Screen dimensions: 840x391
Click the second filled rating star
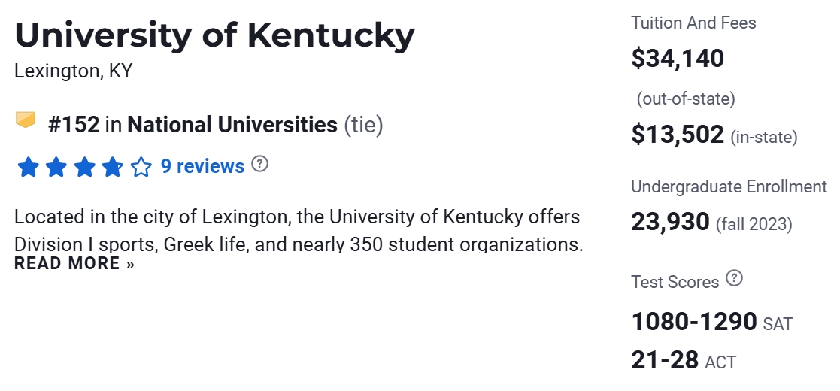point(56,166)
